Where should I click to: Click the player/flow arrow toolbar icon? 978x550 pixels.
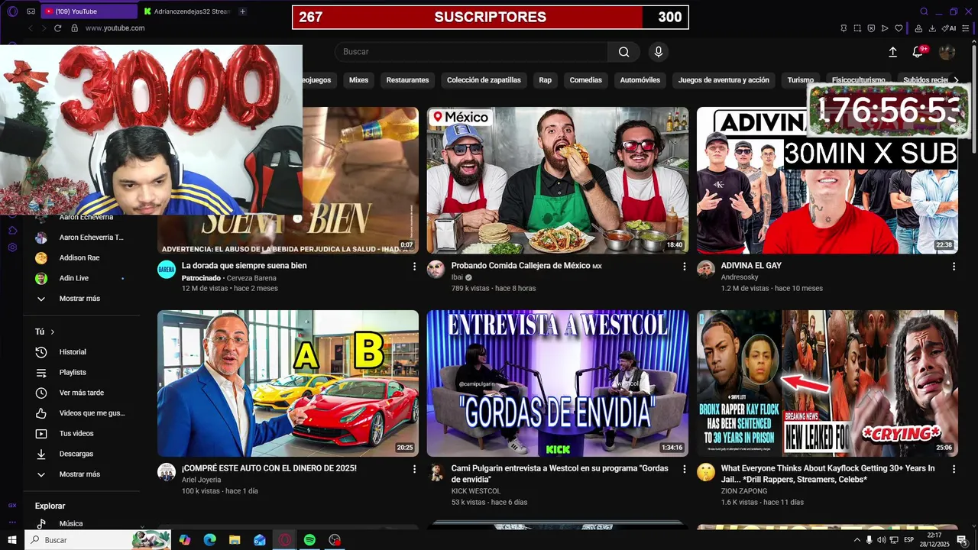(885, 28)
